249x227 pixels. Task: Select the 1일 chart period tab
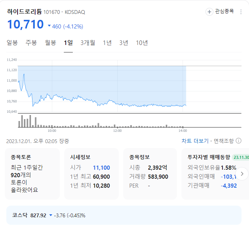68,43
